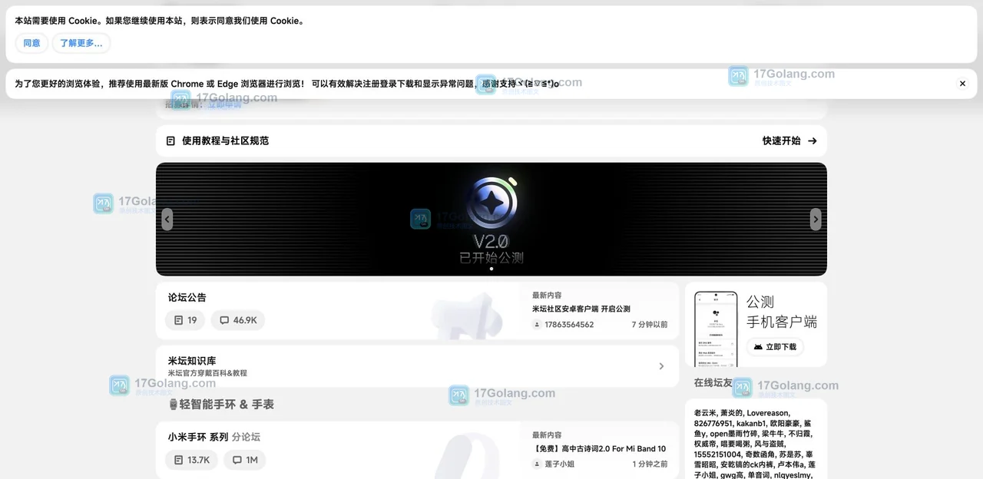
Task: Click the 7 分钟以前 timestamp
Action: [650, 325]
